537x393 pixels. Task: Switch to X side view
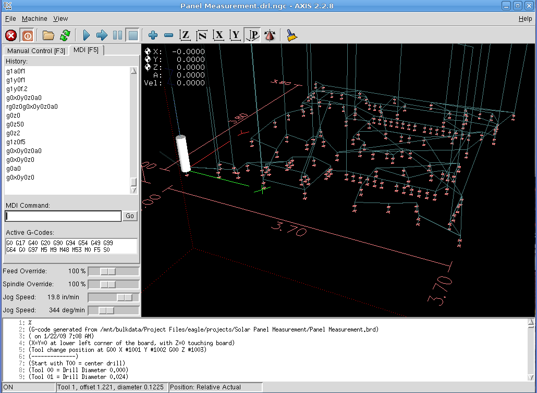tap(219, 35)
